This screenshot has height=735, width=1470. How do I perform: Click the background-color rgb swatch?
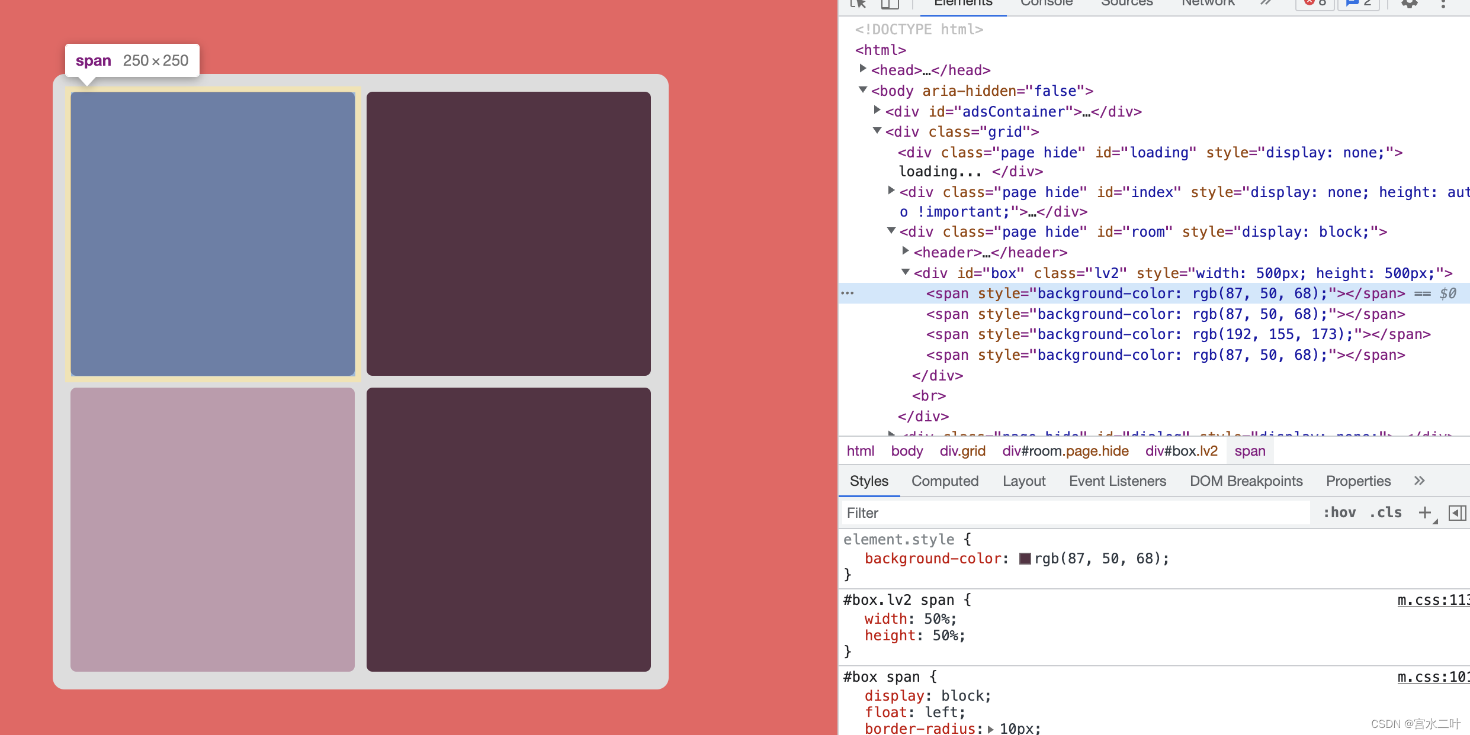[1025, 559]
